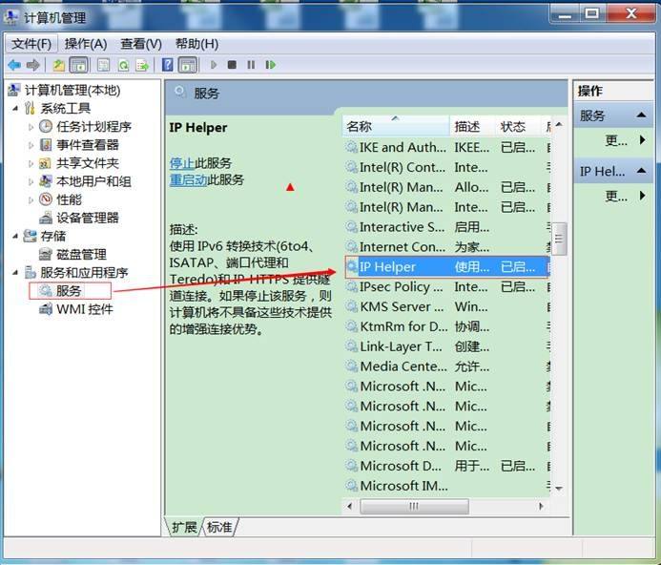
Task: Select the IPsec Policy service row
Action: tap(396, 287)
